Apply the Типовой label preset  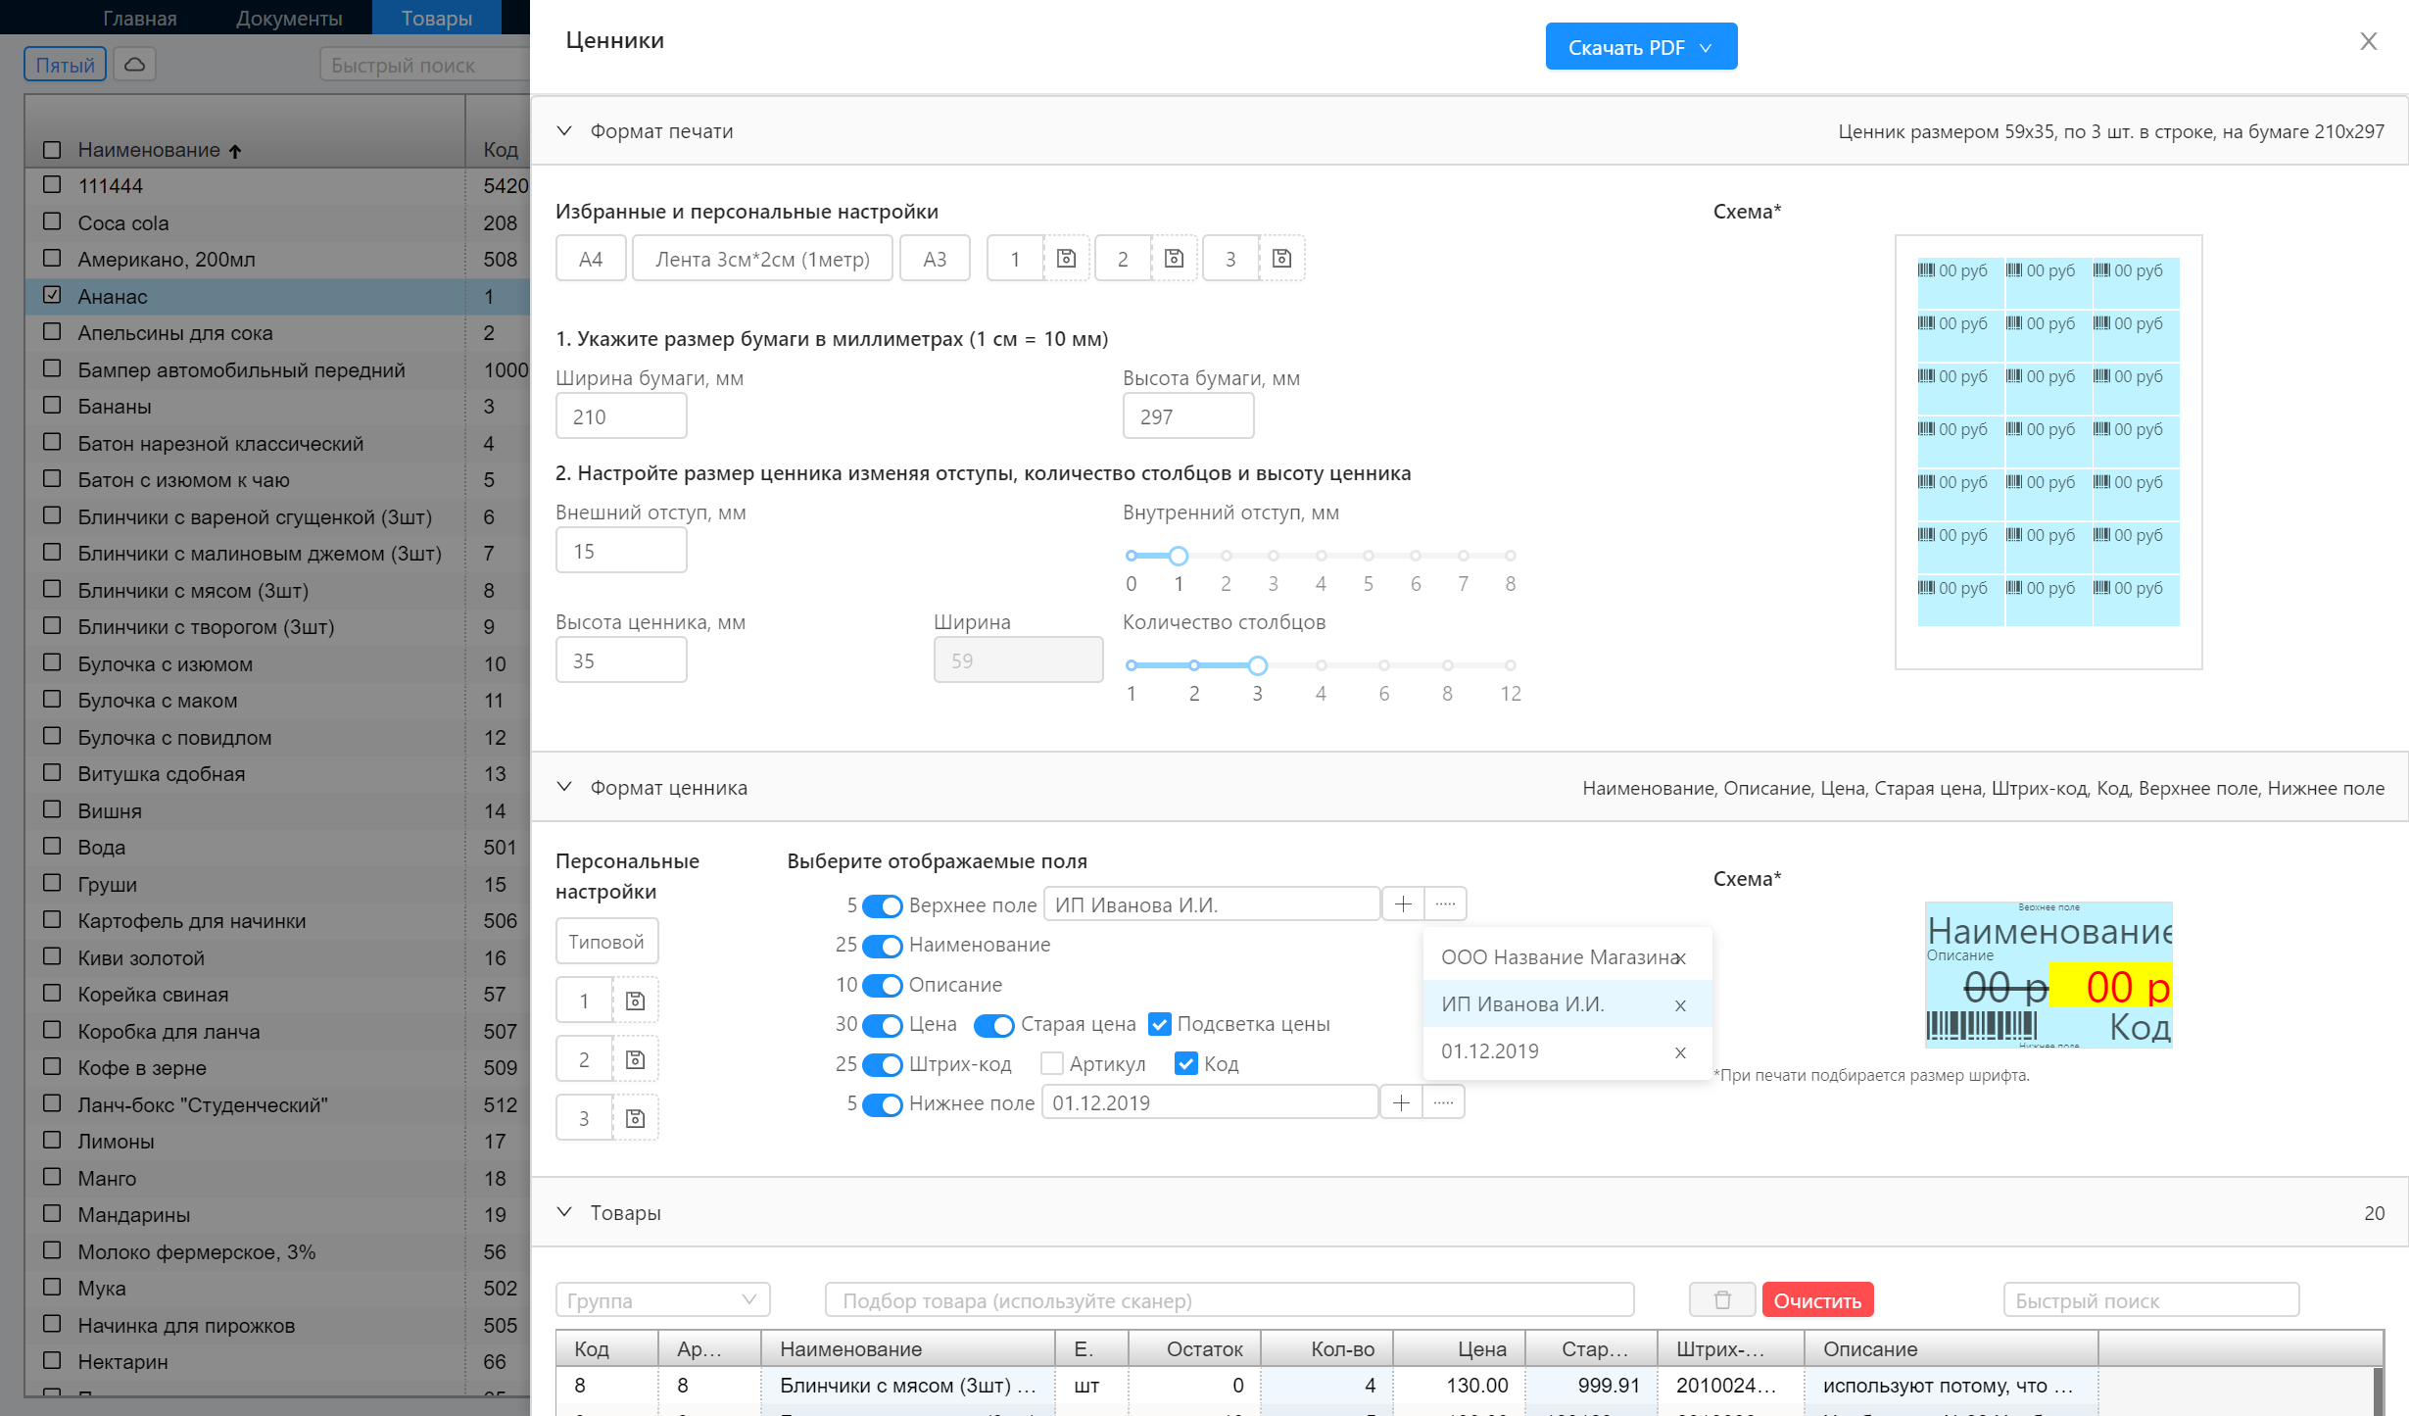[606, 942]
